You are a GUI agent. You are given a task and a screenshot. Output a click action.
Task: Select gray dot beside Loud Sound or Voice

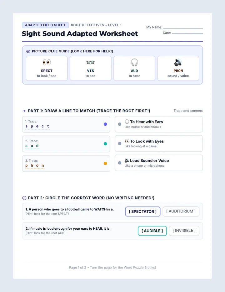tap(120, 163)
